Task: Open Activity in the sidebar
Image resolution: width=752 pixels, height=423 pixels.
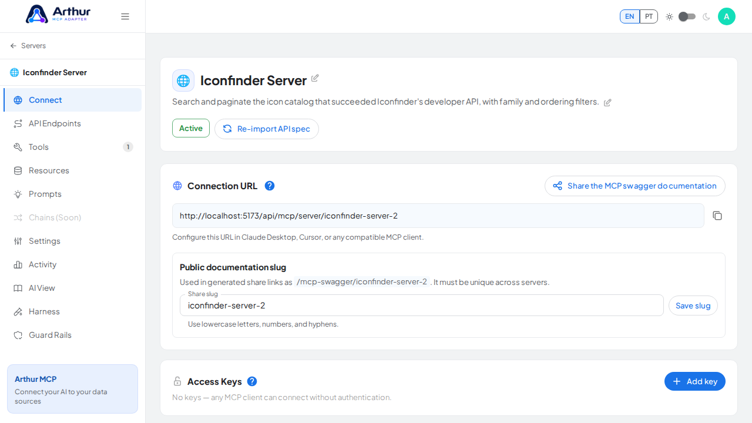Action: click(x=72, y=264)
